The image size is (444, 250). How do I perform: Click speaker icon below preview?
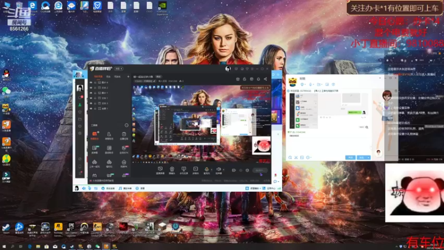(218, 170)
